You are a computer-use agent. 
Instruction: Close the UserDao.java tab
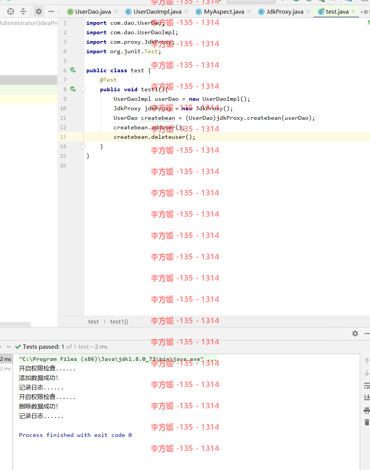[x=116, y=12]
